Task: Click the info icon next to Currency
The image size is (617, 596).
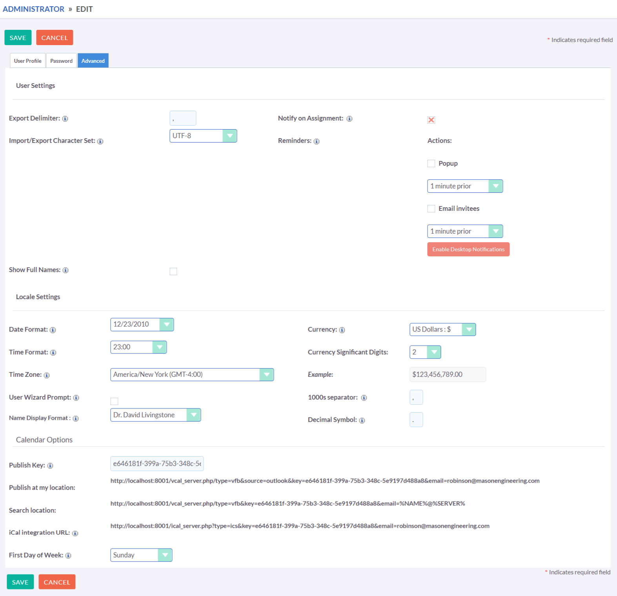Action: coord(342,330)
